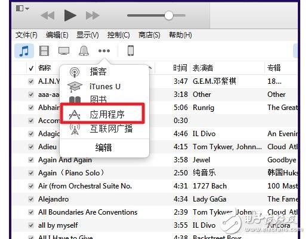
Task: Click the graduation cap iTunes U icon
Action: [75, 87]
